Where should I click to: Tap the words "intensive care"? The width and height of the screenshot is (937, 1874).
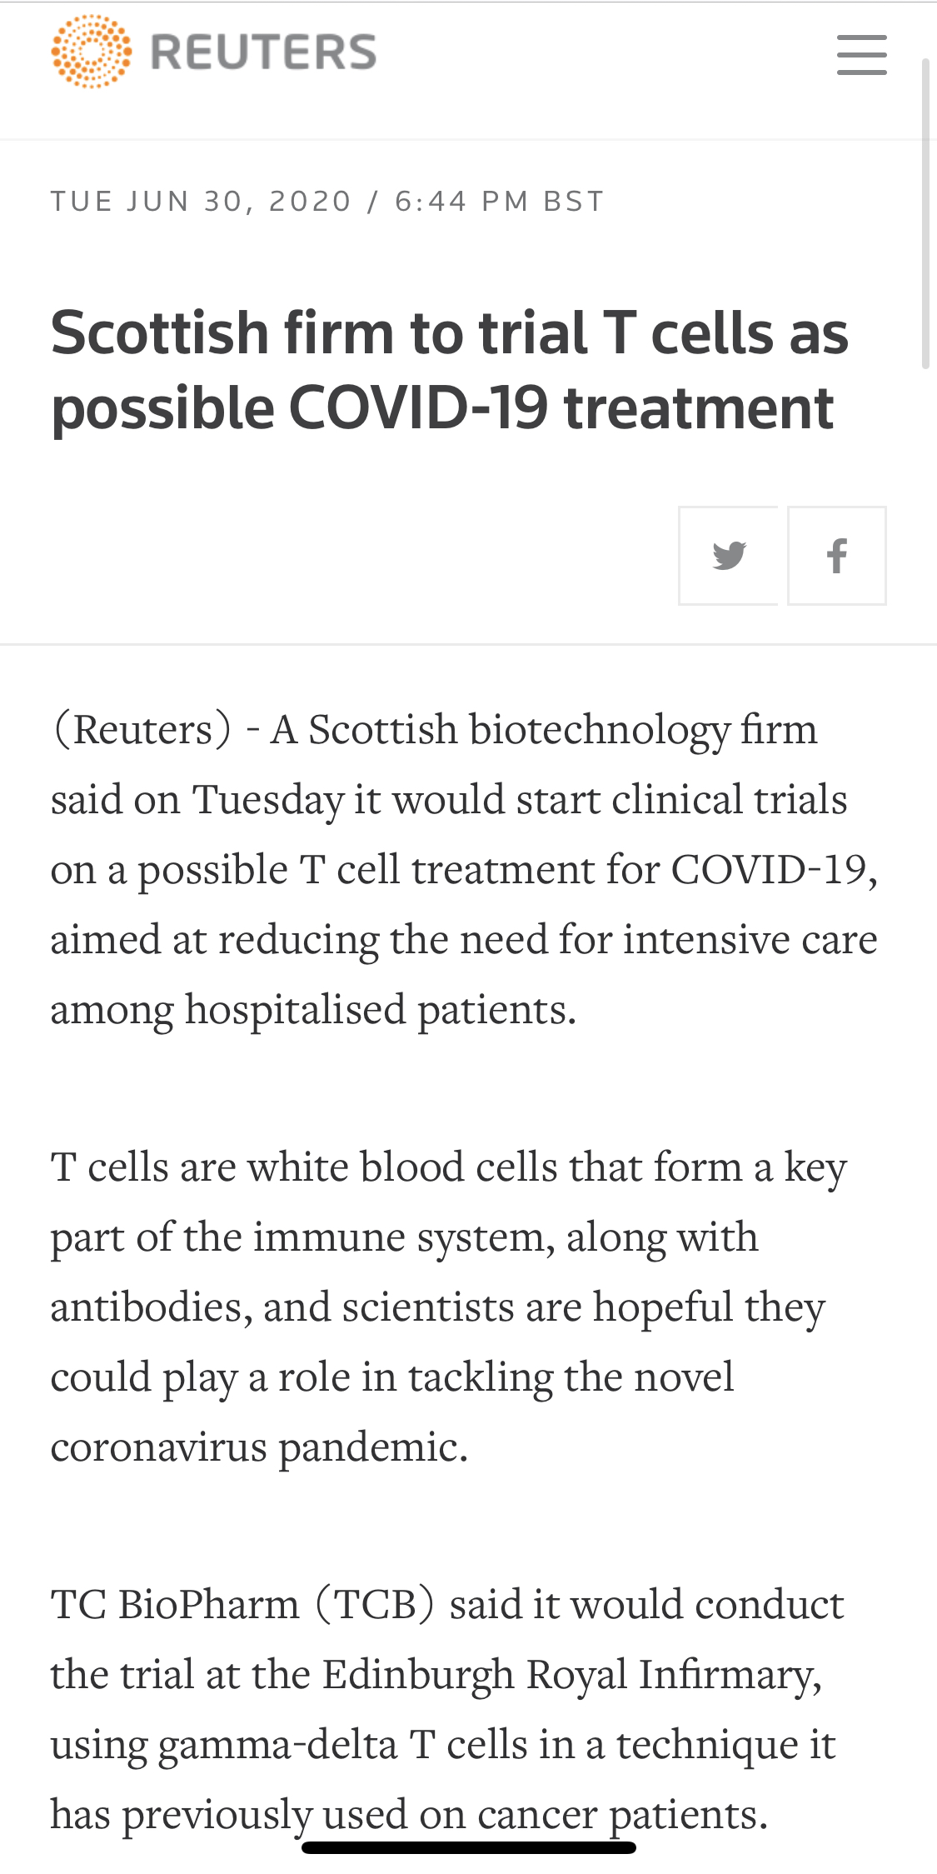[750, 940]
